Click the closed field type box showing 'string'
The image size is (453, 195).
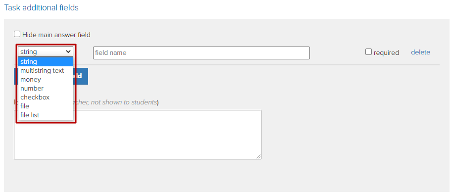click(46, 51)
